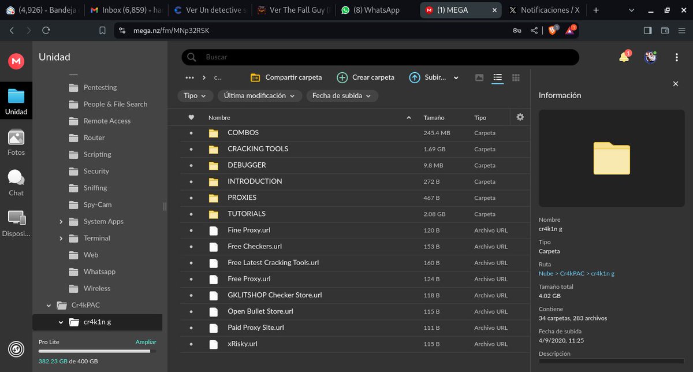Expand the Terminal tree folder
The width and height of the screenshot is (693, 372).
point(61,239)
